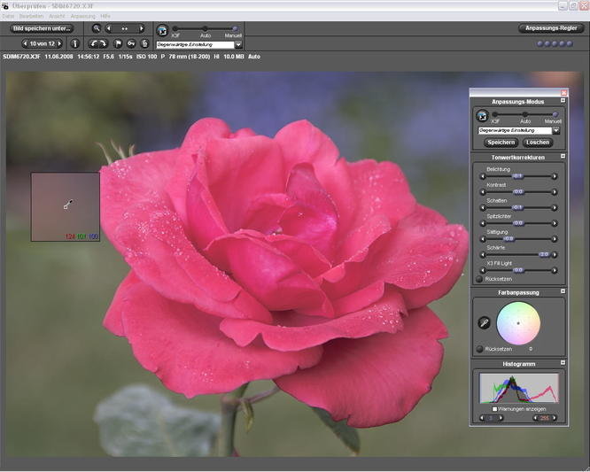
Task: Click the adjustment mode icon in floating panel
Action: 482,116
